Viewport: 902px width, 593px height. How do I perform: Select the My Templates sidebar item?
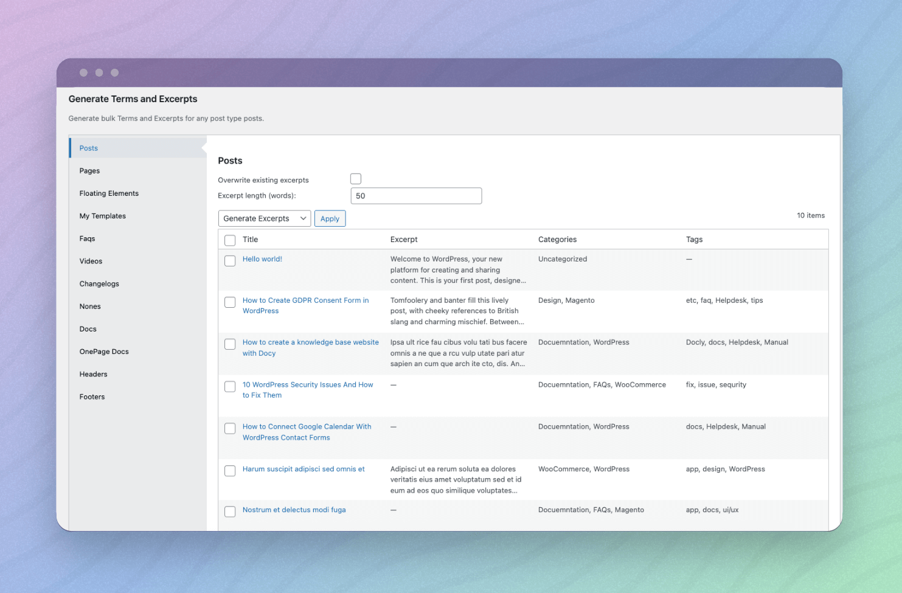[102, 215]
